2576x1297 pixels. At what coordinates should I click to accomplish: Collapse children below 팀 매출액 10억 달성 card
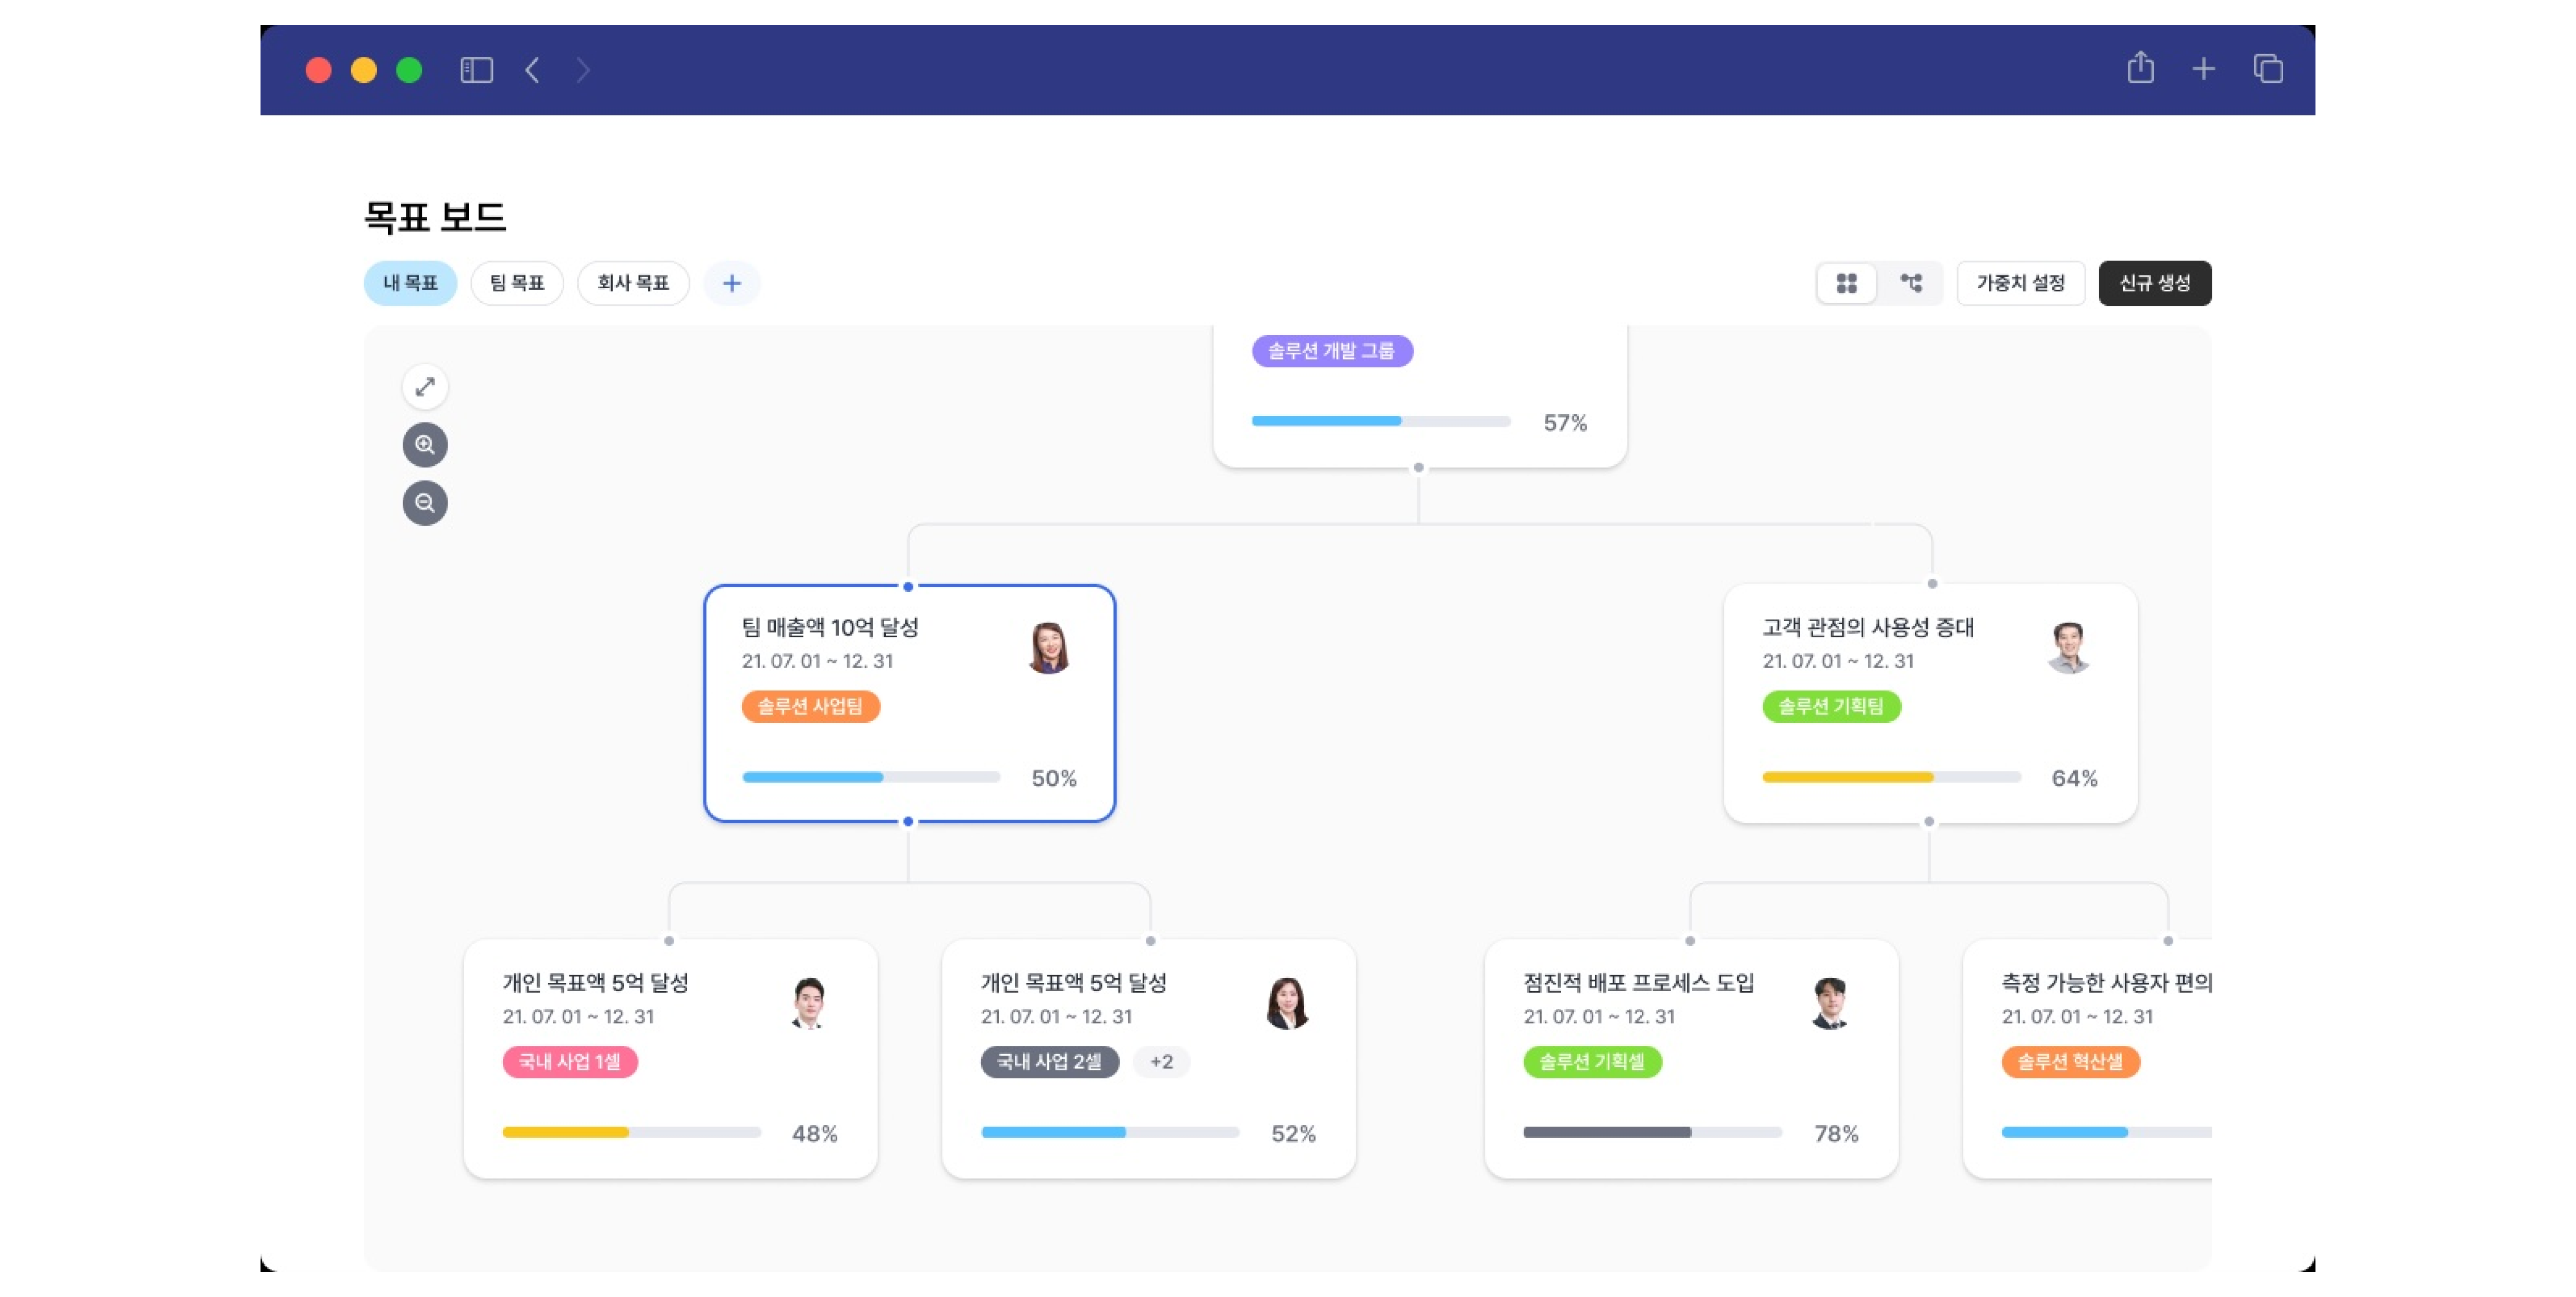pyautogui.click(x=908, y=821)
